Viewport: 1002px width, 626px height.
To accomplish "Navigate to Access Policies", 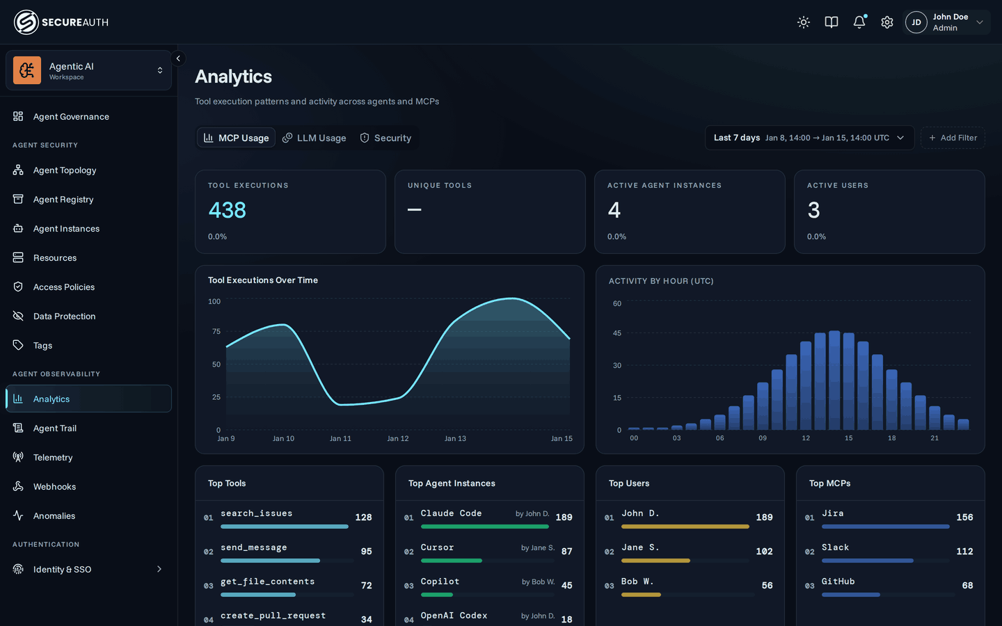I will point(88,287).
